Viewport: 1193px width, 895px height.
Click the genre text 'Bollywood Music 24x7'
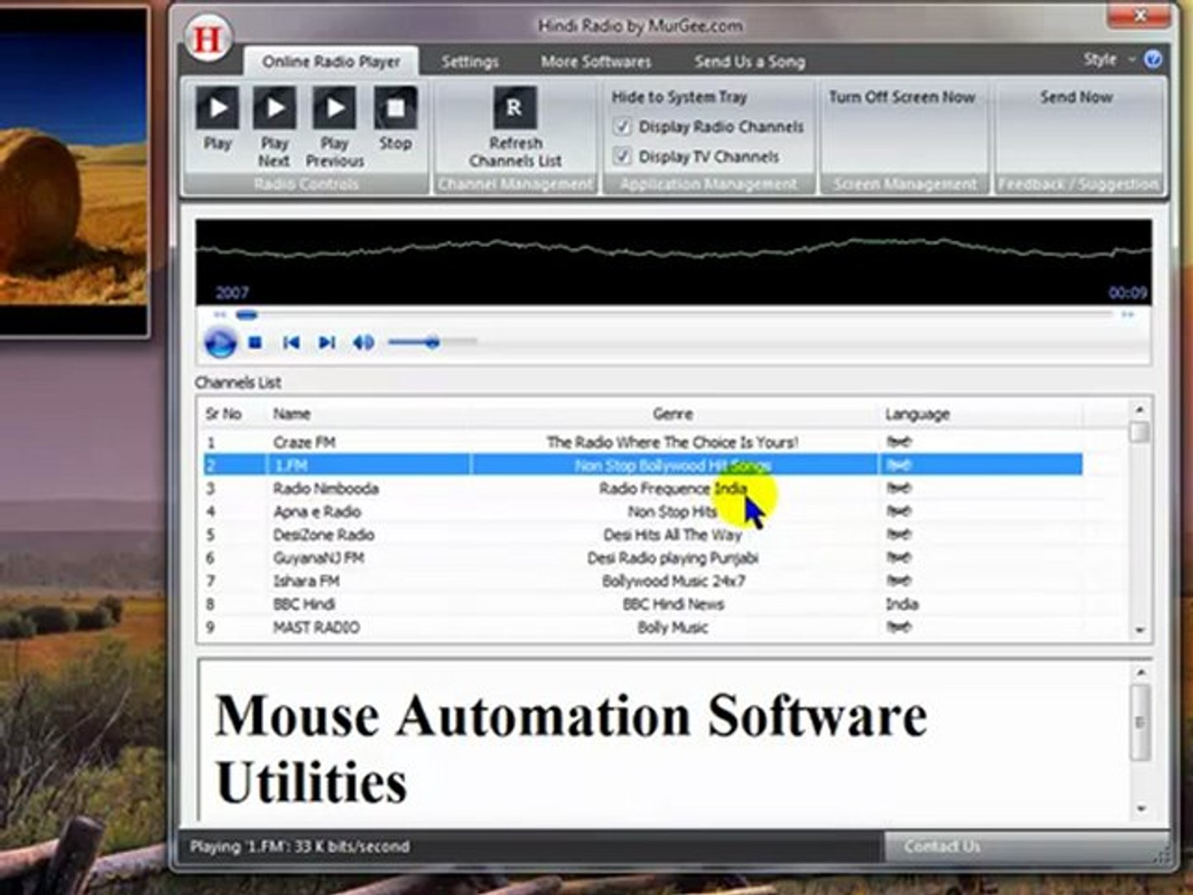tap(673, 581)
